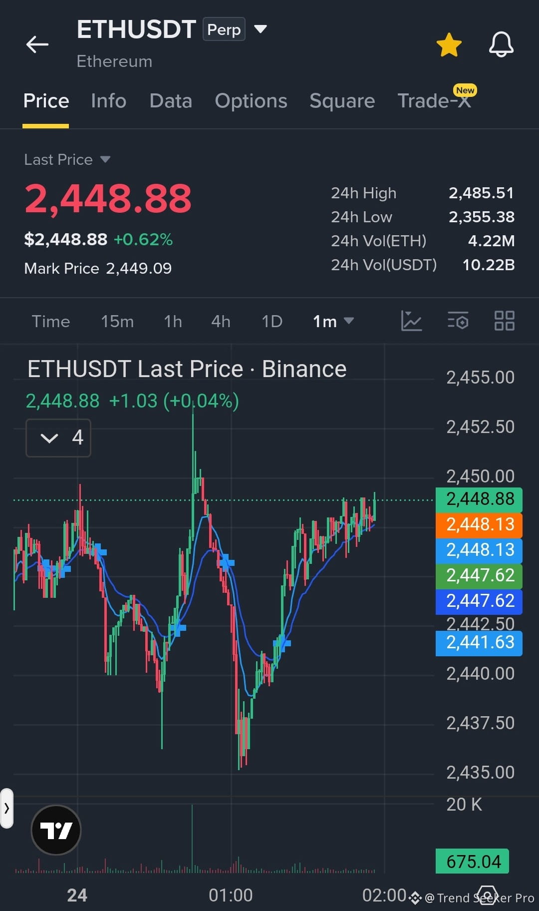The width and height of the screenshot is (539, 911).
Task: Select the 1h chart interval
Action: pyautogui.click(x=173, y=321)
